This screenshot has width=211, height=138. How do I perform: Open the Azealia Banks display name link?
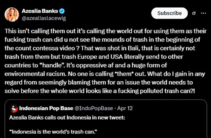40,11
